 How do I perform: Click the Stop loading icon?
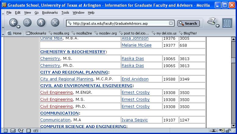(x=55, y=23)
